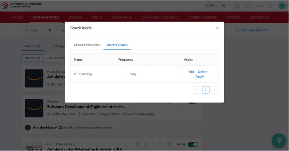Open the Groups nav item

233,17
